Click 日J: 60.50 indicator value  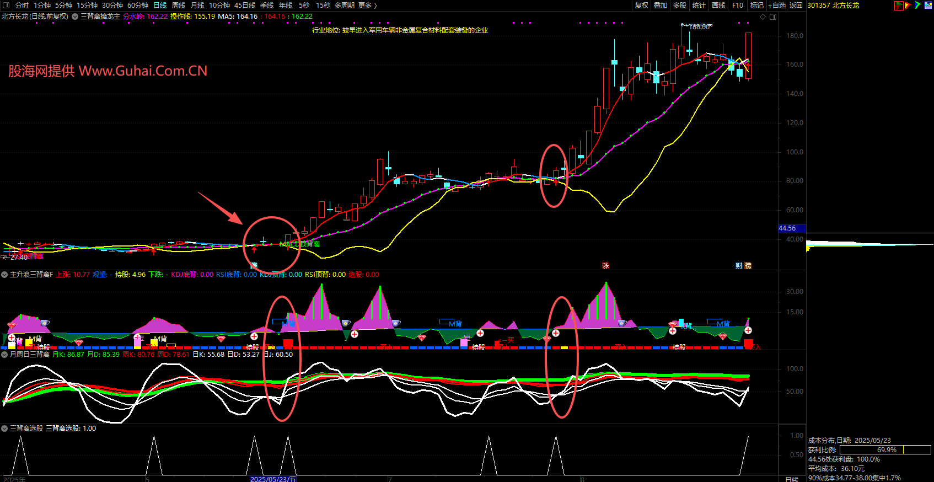tap(278, 354)
